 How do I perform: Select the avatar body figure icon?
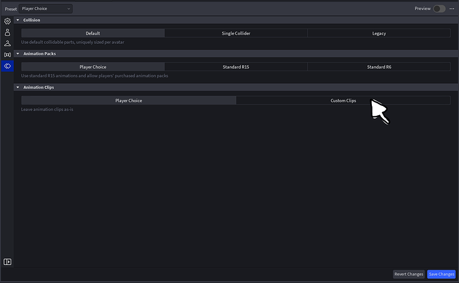[x=7, y=32]
